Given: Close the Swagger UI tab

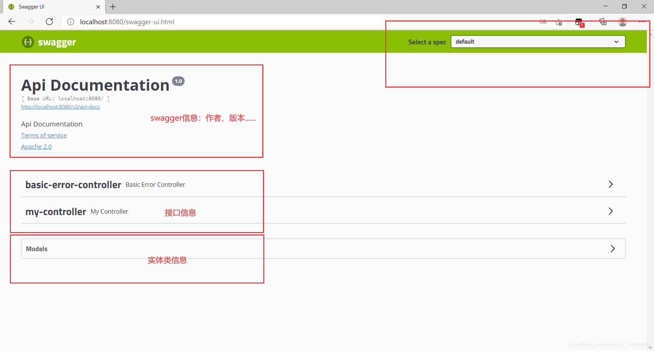Looking at the screenshot, I should [x=98, y=7].
